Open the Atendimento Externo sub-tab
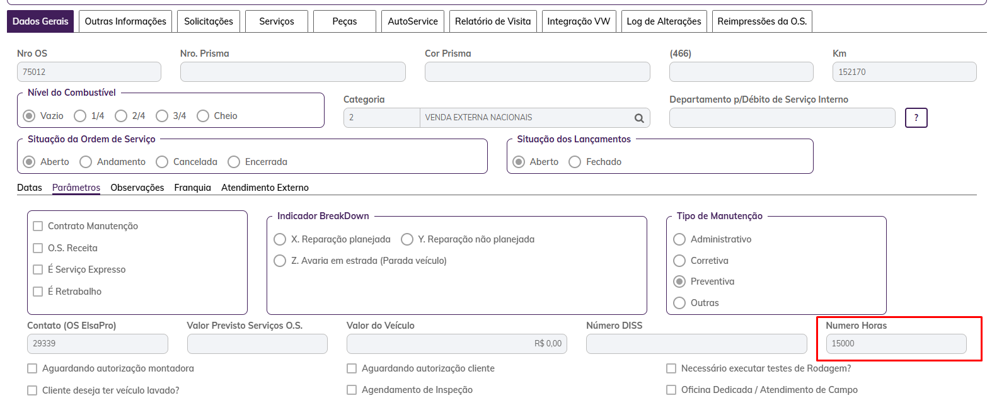Viewport: 992px width, 398px height. pos(265,188)
